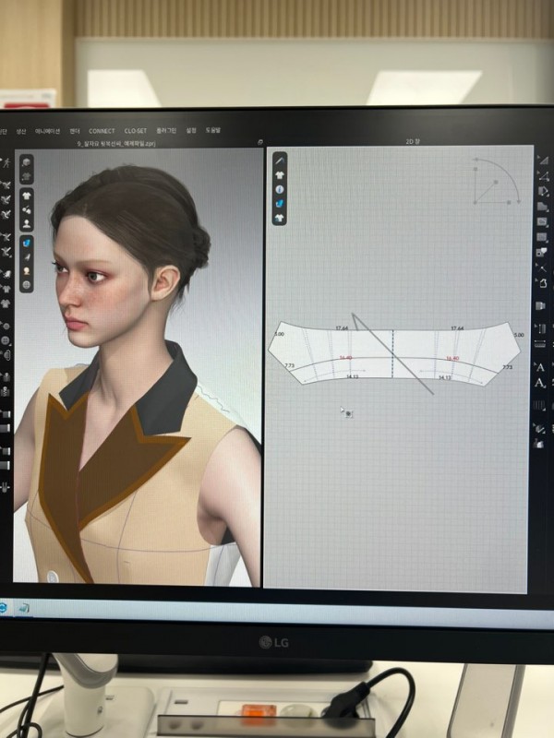Open the CLO-SET menu

(x=135, y=131)
